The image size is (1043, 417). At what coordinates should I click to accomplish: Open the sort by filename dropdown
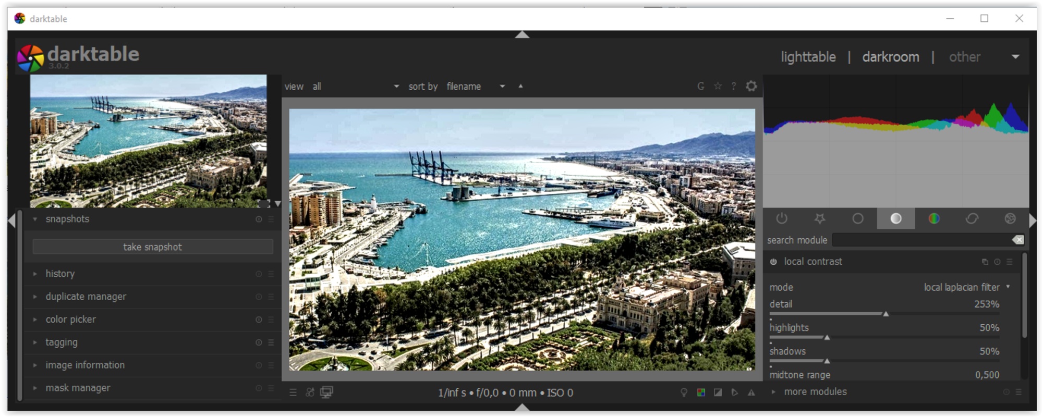click(x=475, y=87)
